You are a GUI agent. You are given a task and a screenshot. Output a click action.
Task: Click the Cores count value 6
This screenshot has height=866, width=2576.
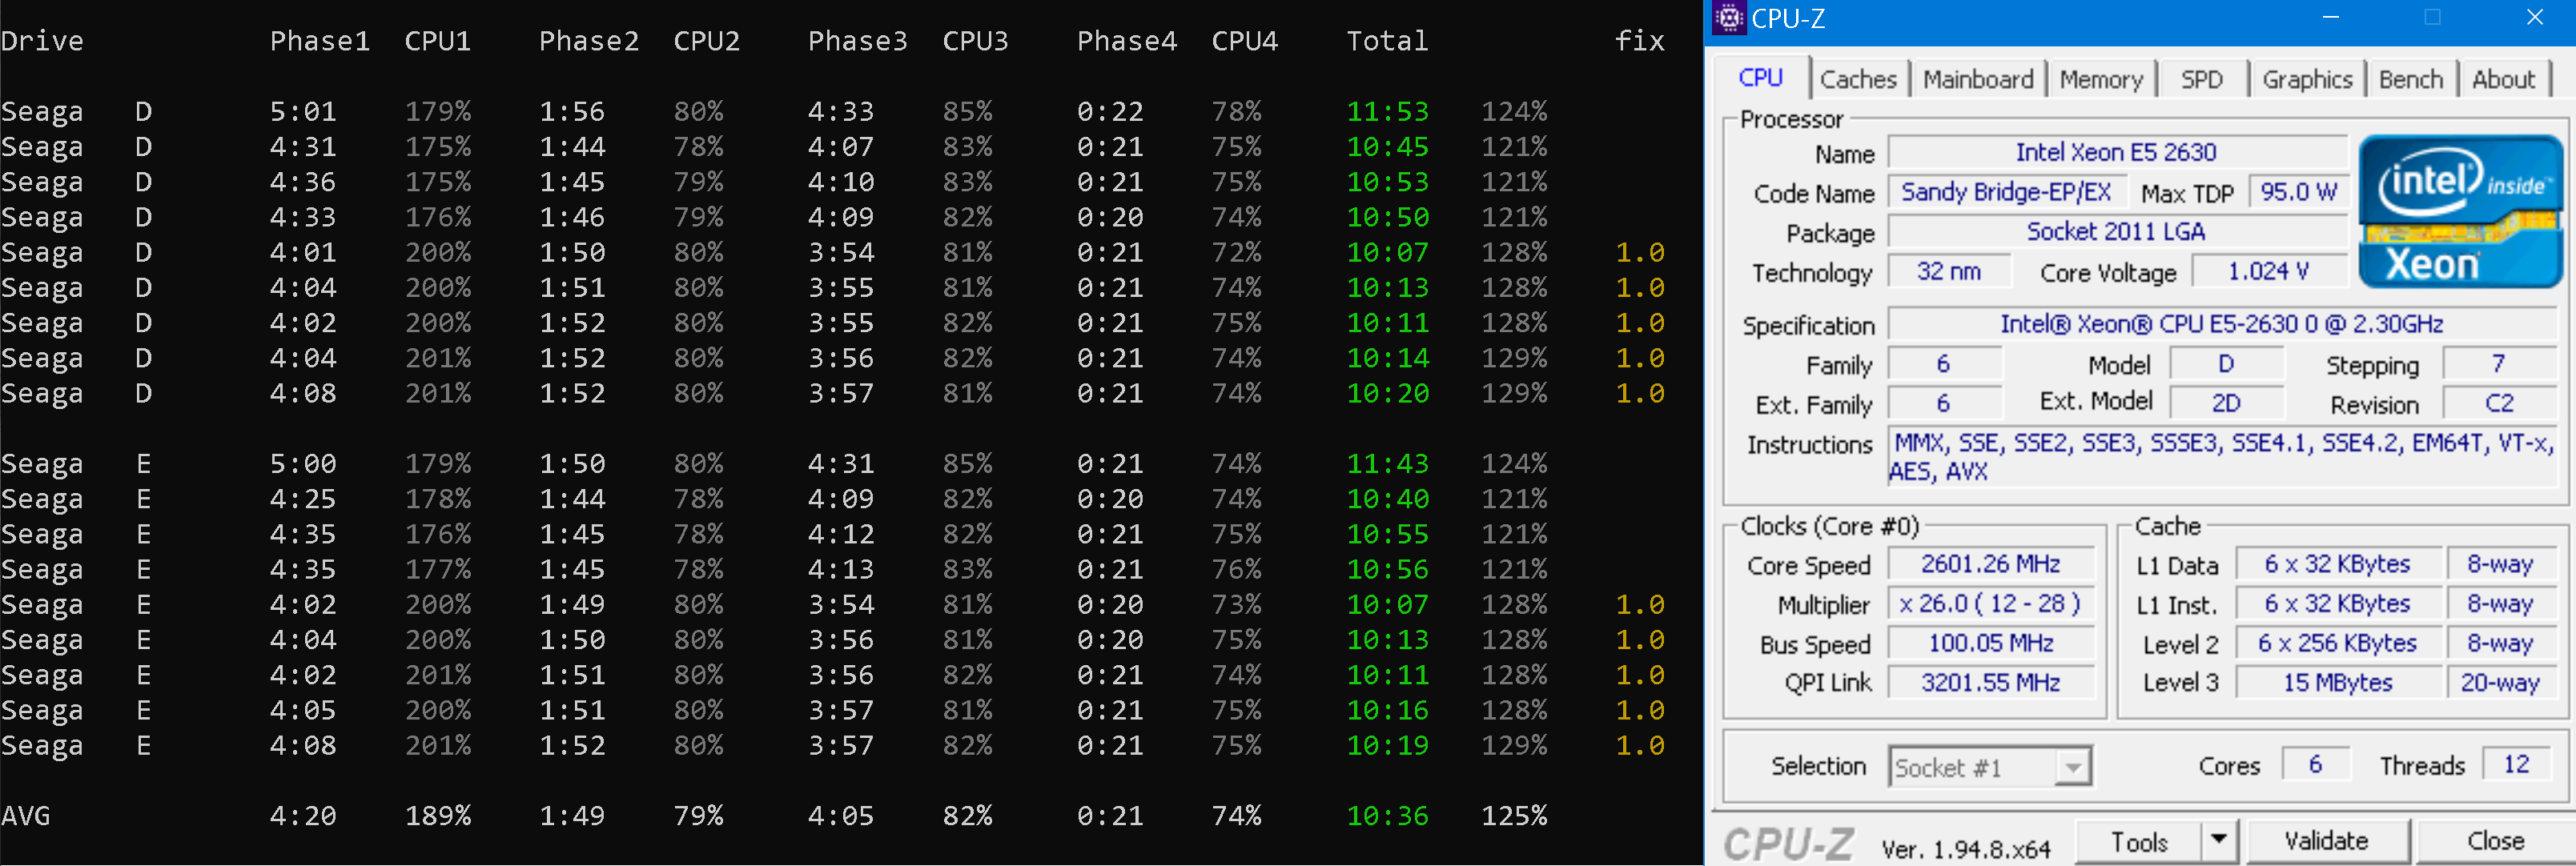(x=2315, y=765)
